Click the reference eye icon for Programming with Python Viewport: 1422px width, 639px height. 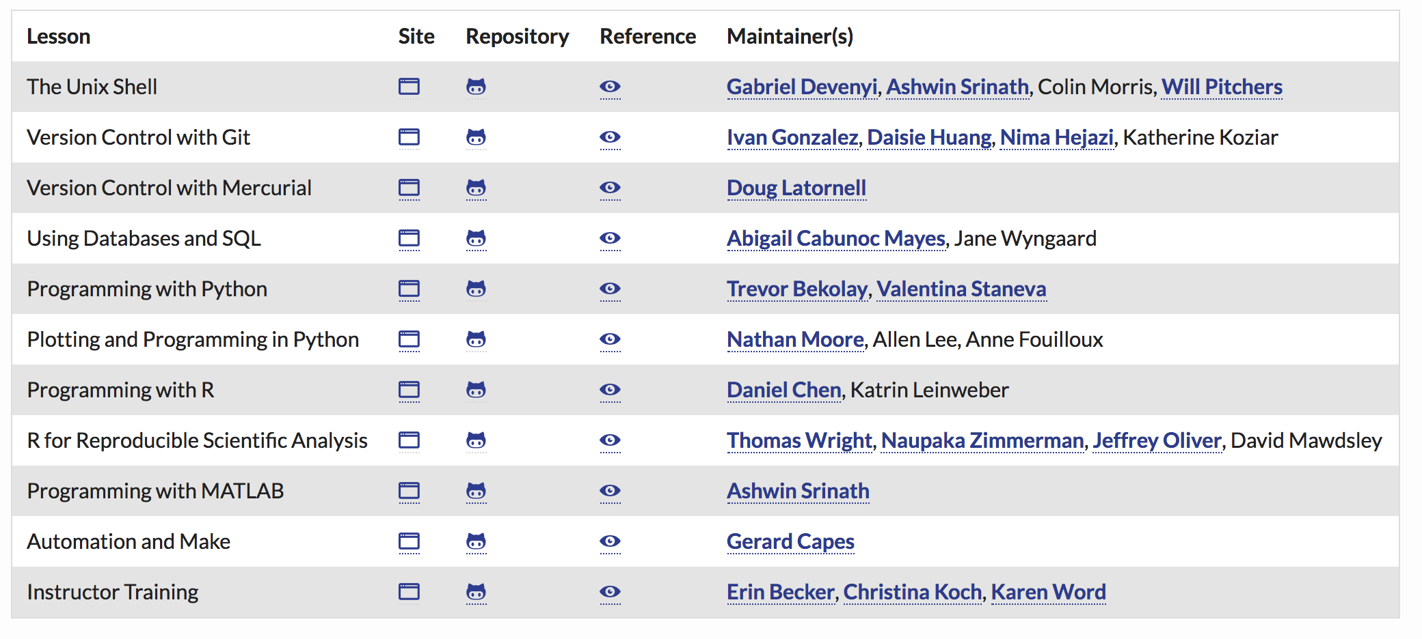pos(610,289)
